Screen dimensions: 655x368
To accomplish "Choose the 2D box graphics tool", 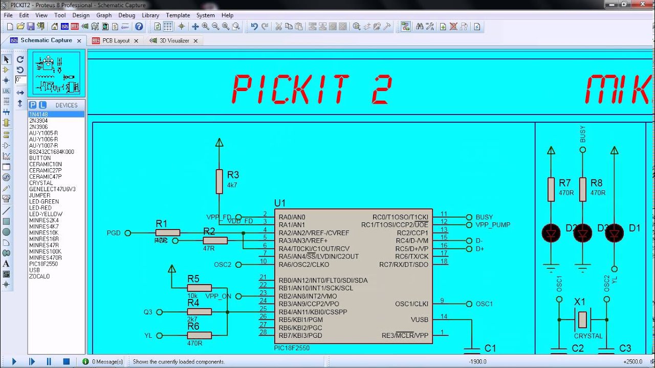I will coord(6,221).
